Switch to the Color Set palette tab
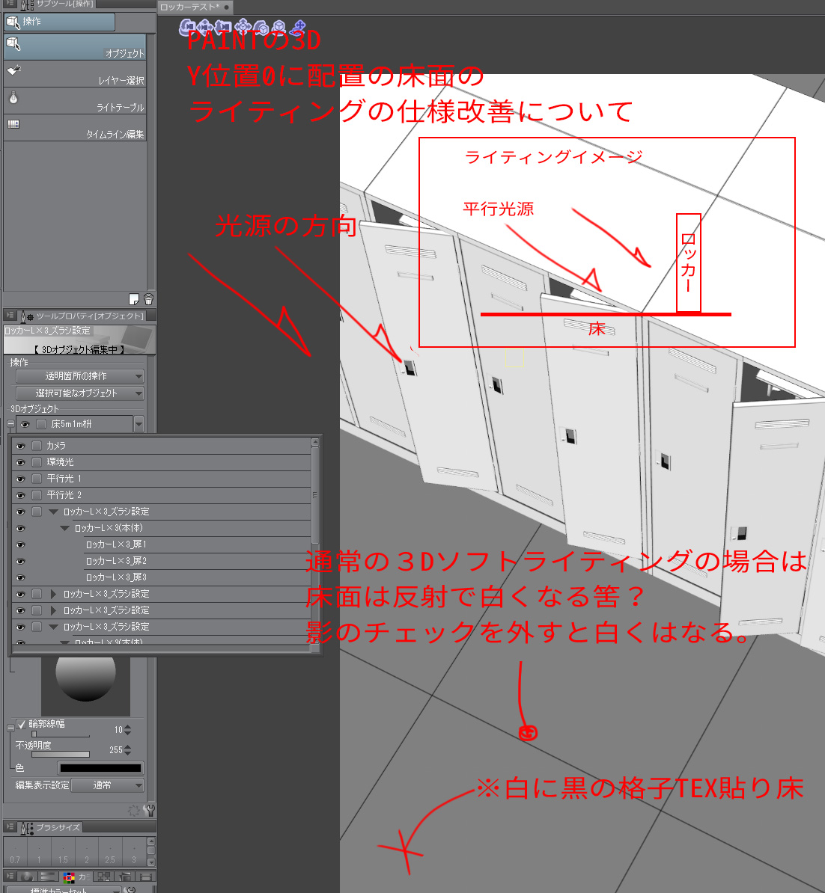Viewport: 825px width, 893px height. click(x=76, y=877)
